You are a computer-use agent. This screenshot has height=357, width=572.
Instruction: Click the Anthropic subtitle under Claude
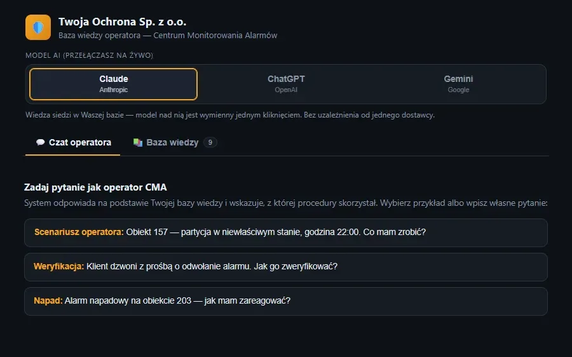pyautogui.click(x=114, y=90)
